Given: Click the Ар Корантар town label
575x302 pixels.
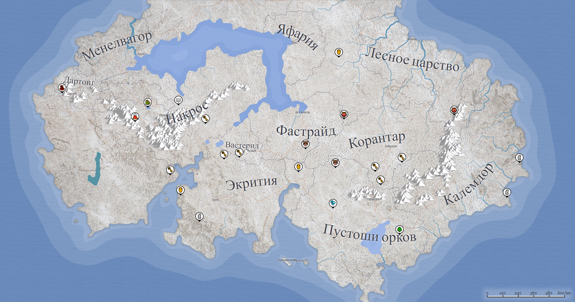Looking at the screenshot, I should (302, 112).
